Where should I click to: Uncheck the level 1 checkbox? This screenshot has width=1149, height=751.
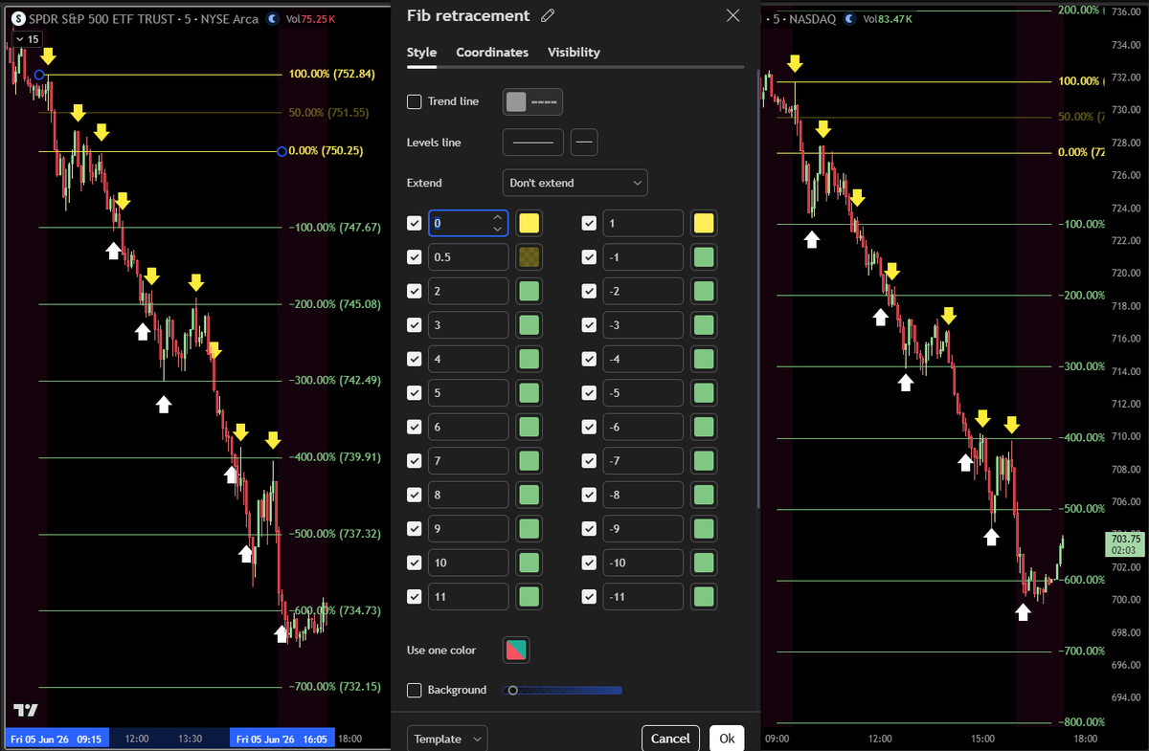click(x=589, y=223)
